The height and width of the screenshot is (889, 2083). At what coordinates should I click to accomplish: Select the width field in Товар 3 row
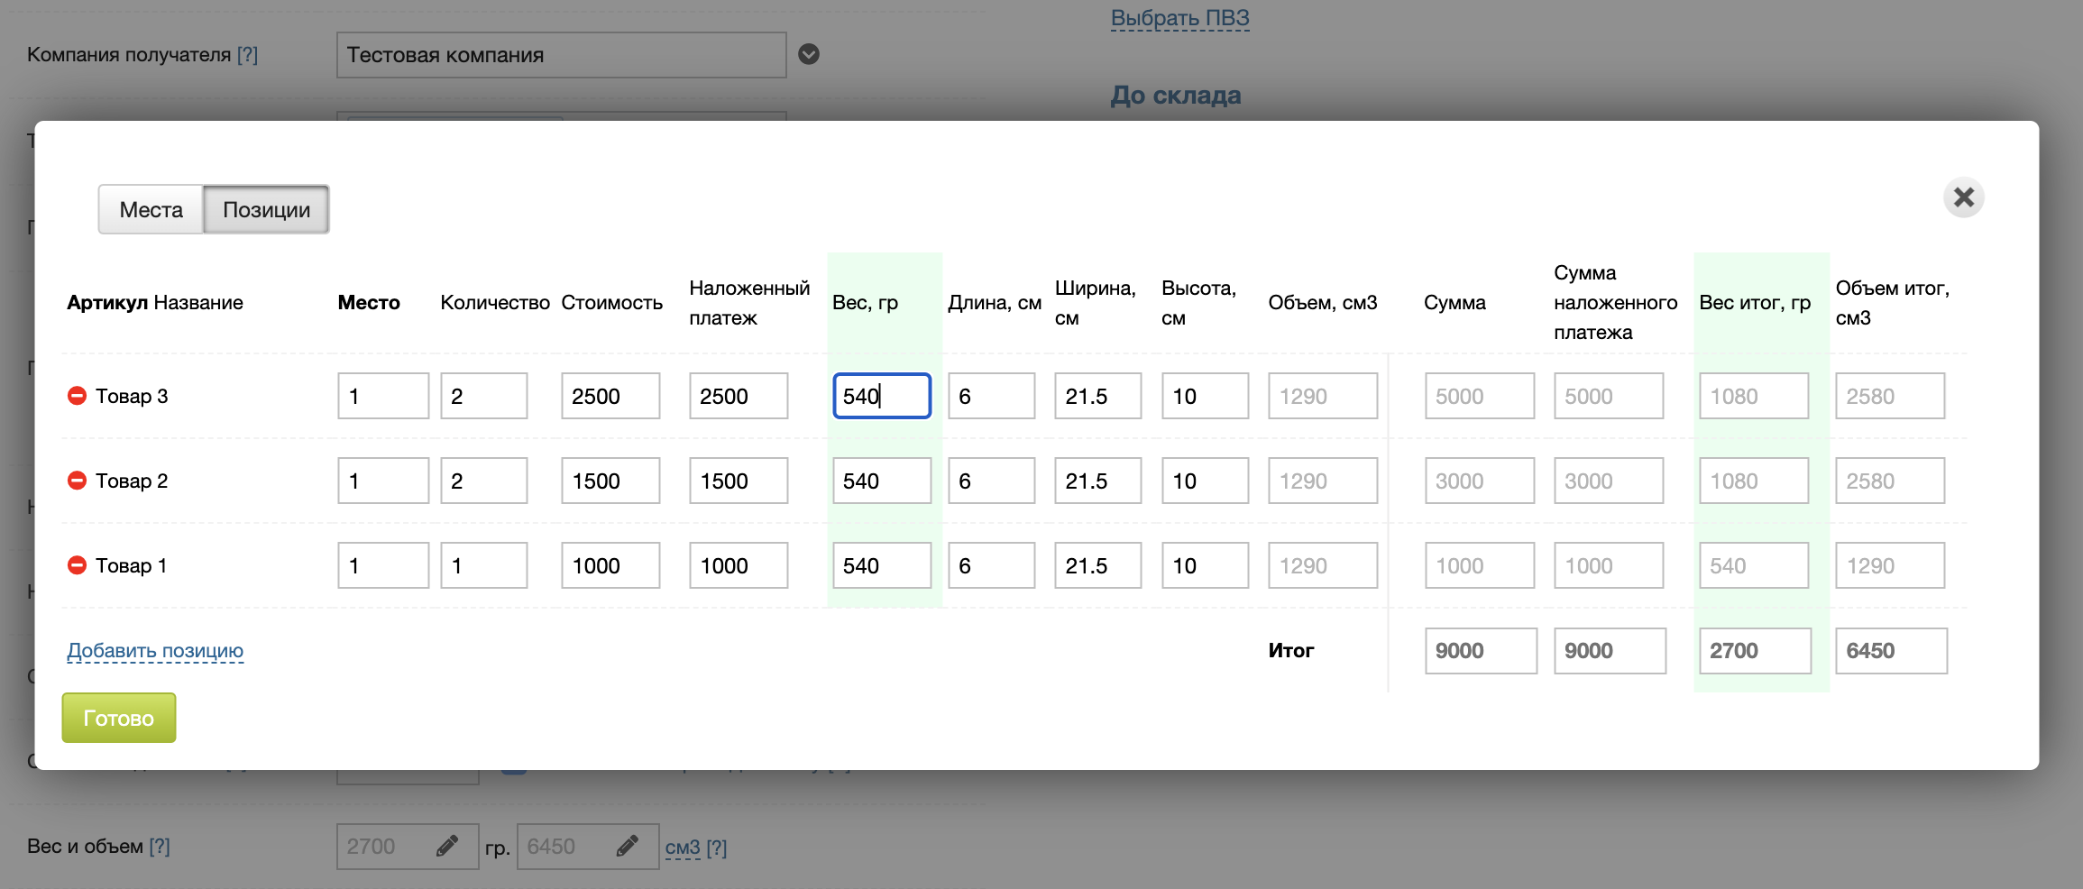click(x=1097, y=396)
